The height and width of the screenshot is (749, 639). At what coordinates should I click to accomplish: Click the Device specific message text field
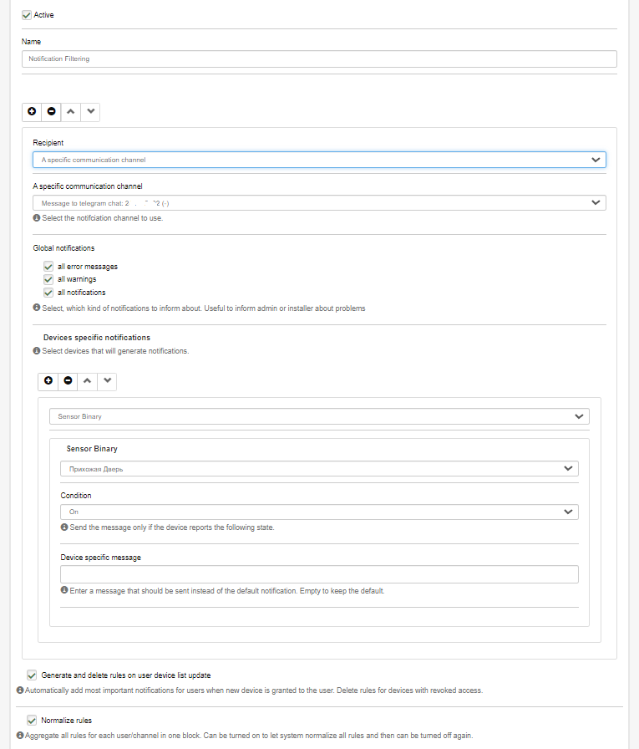pyautogui.click(x=319, y=574)
